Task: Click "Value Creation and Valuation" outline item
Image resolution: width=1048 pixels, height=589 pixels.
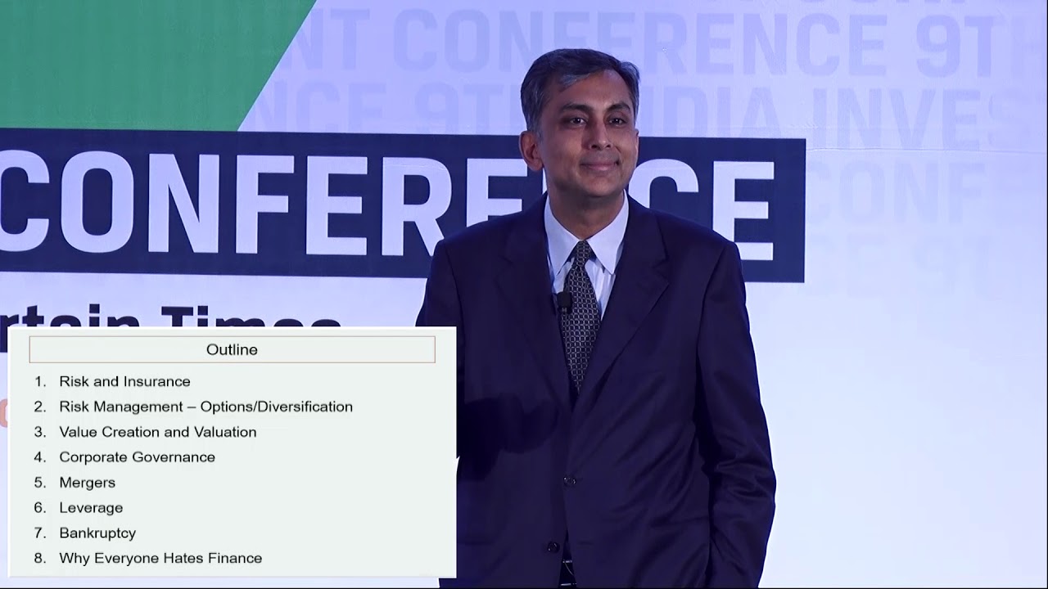Action: coord(157,432)
